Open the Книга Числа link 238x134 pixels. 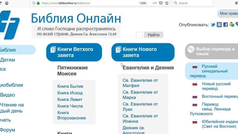70,106
